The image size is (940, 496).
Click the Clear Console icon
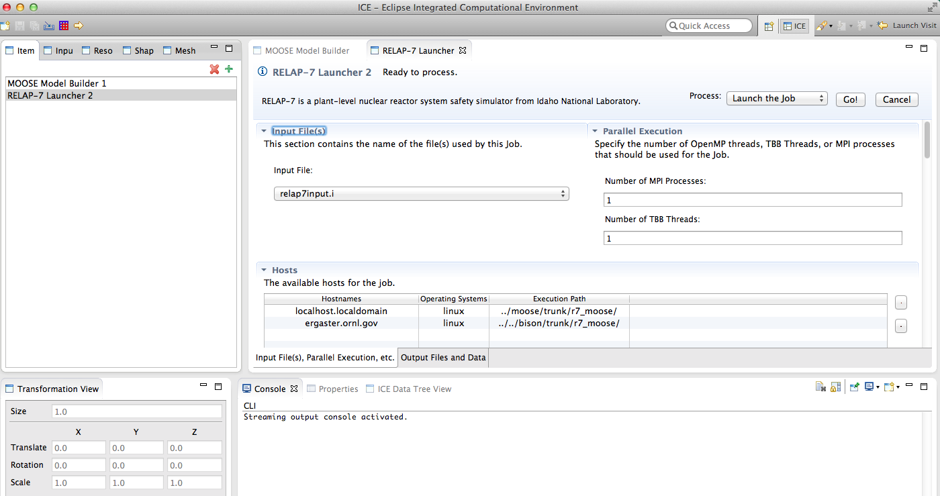tap(820, 387)
